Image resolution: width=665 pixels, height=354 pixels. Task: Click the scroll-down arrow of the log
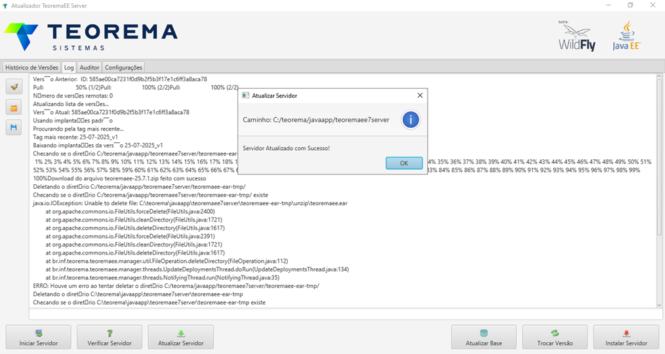click(x=659, y=305)
